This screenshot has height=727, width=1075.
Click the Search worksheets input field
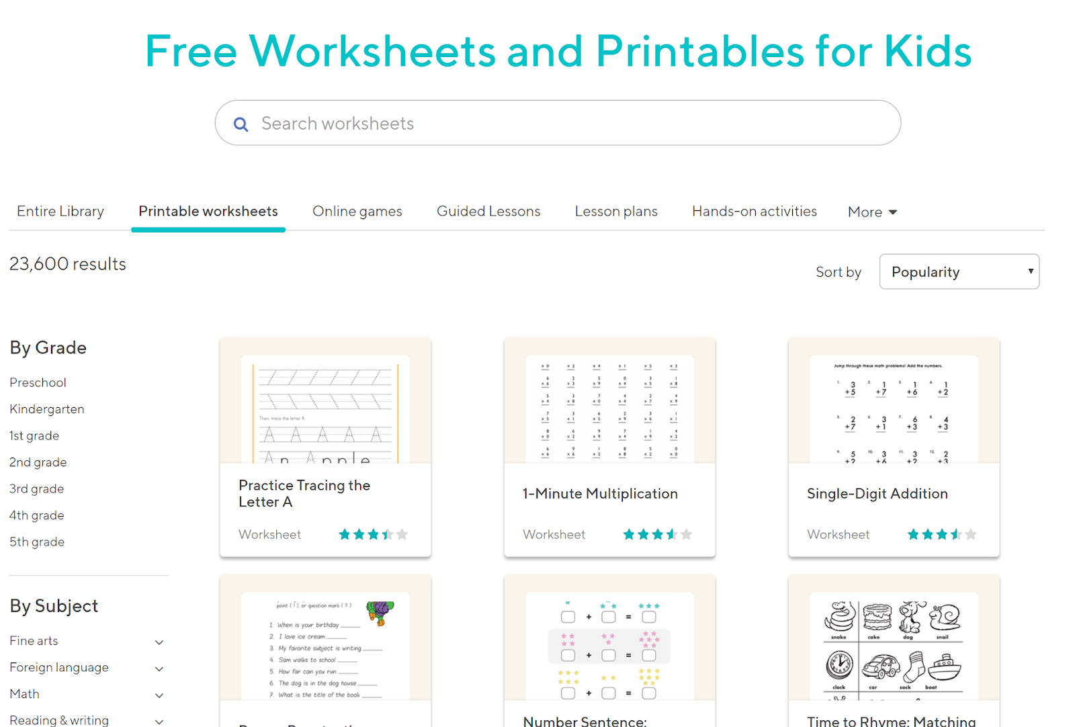click(x=558, y=123)
